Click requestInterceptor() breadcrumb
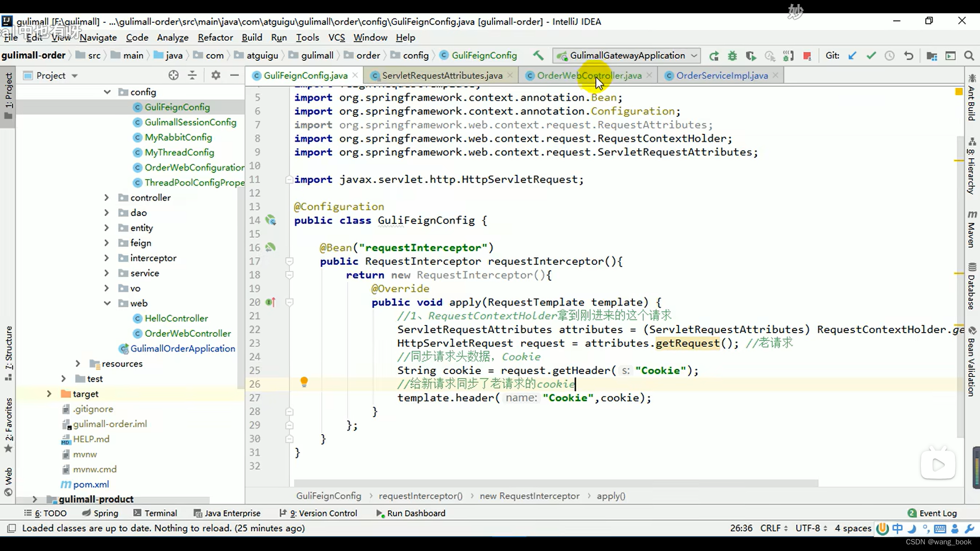 coord(421,496)
